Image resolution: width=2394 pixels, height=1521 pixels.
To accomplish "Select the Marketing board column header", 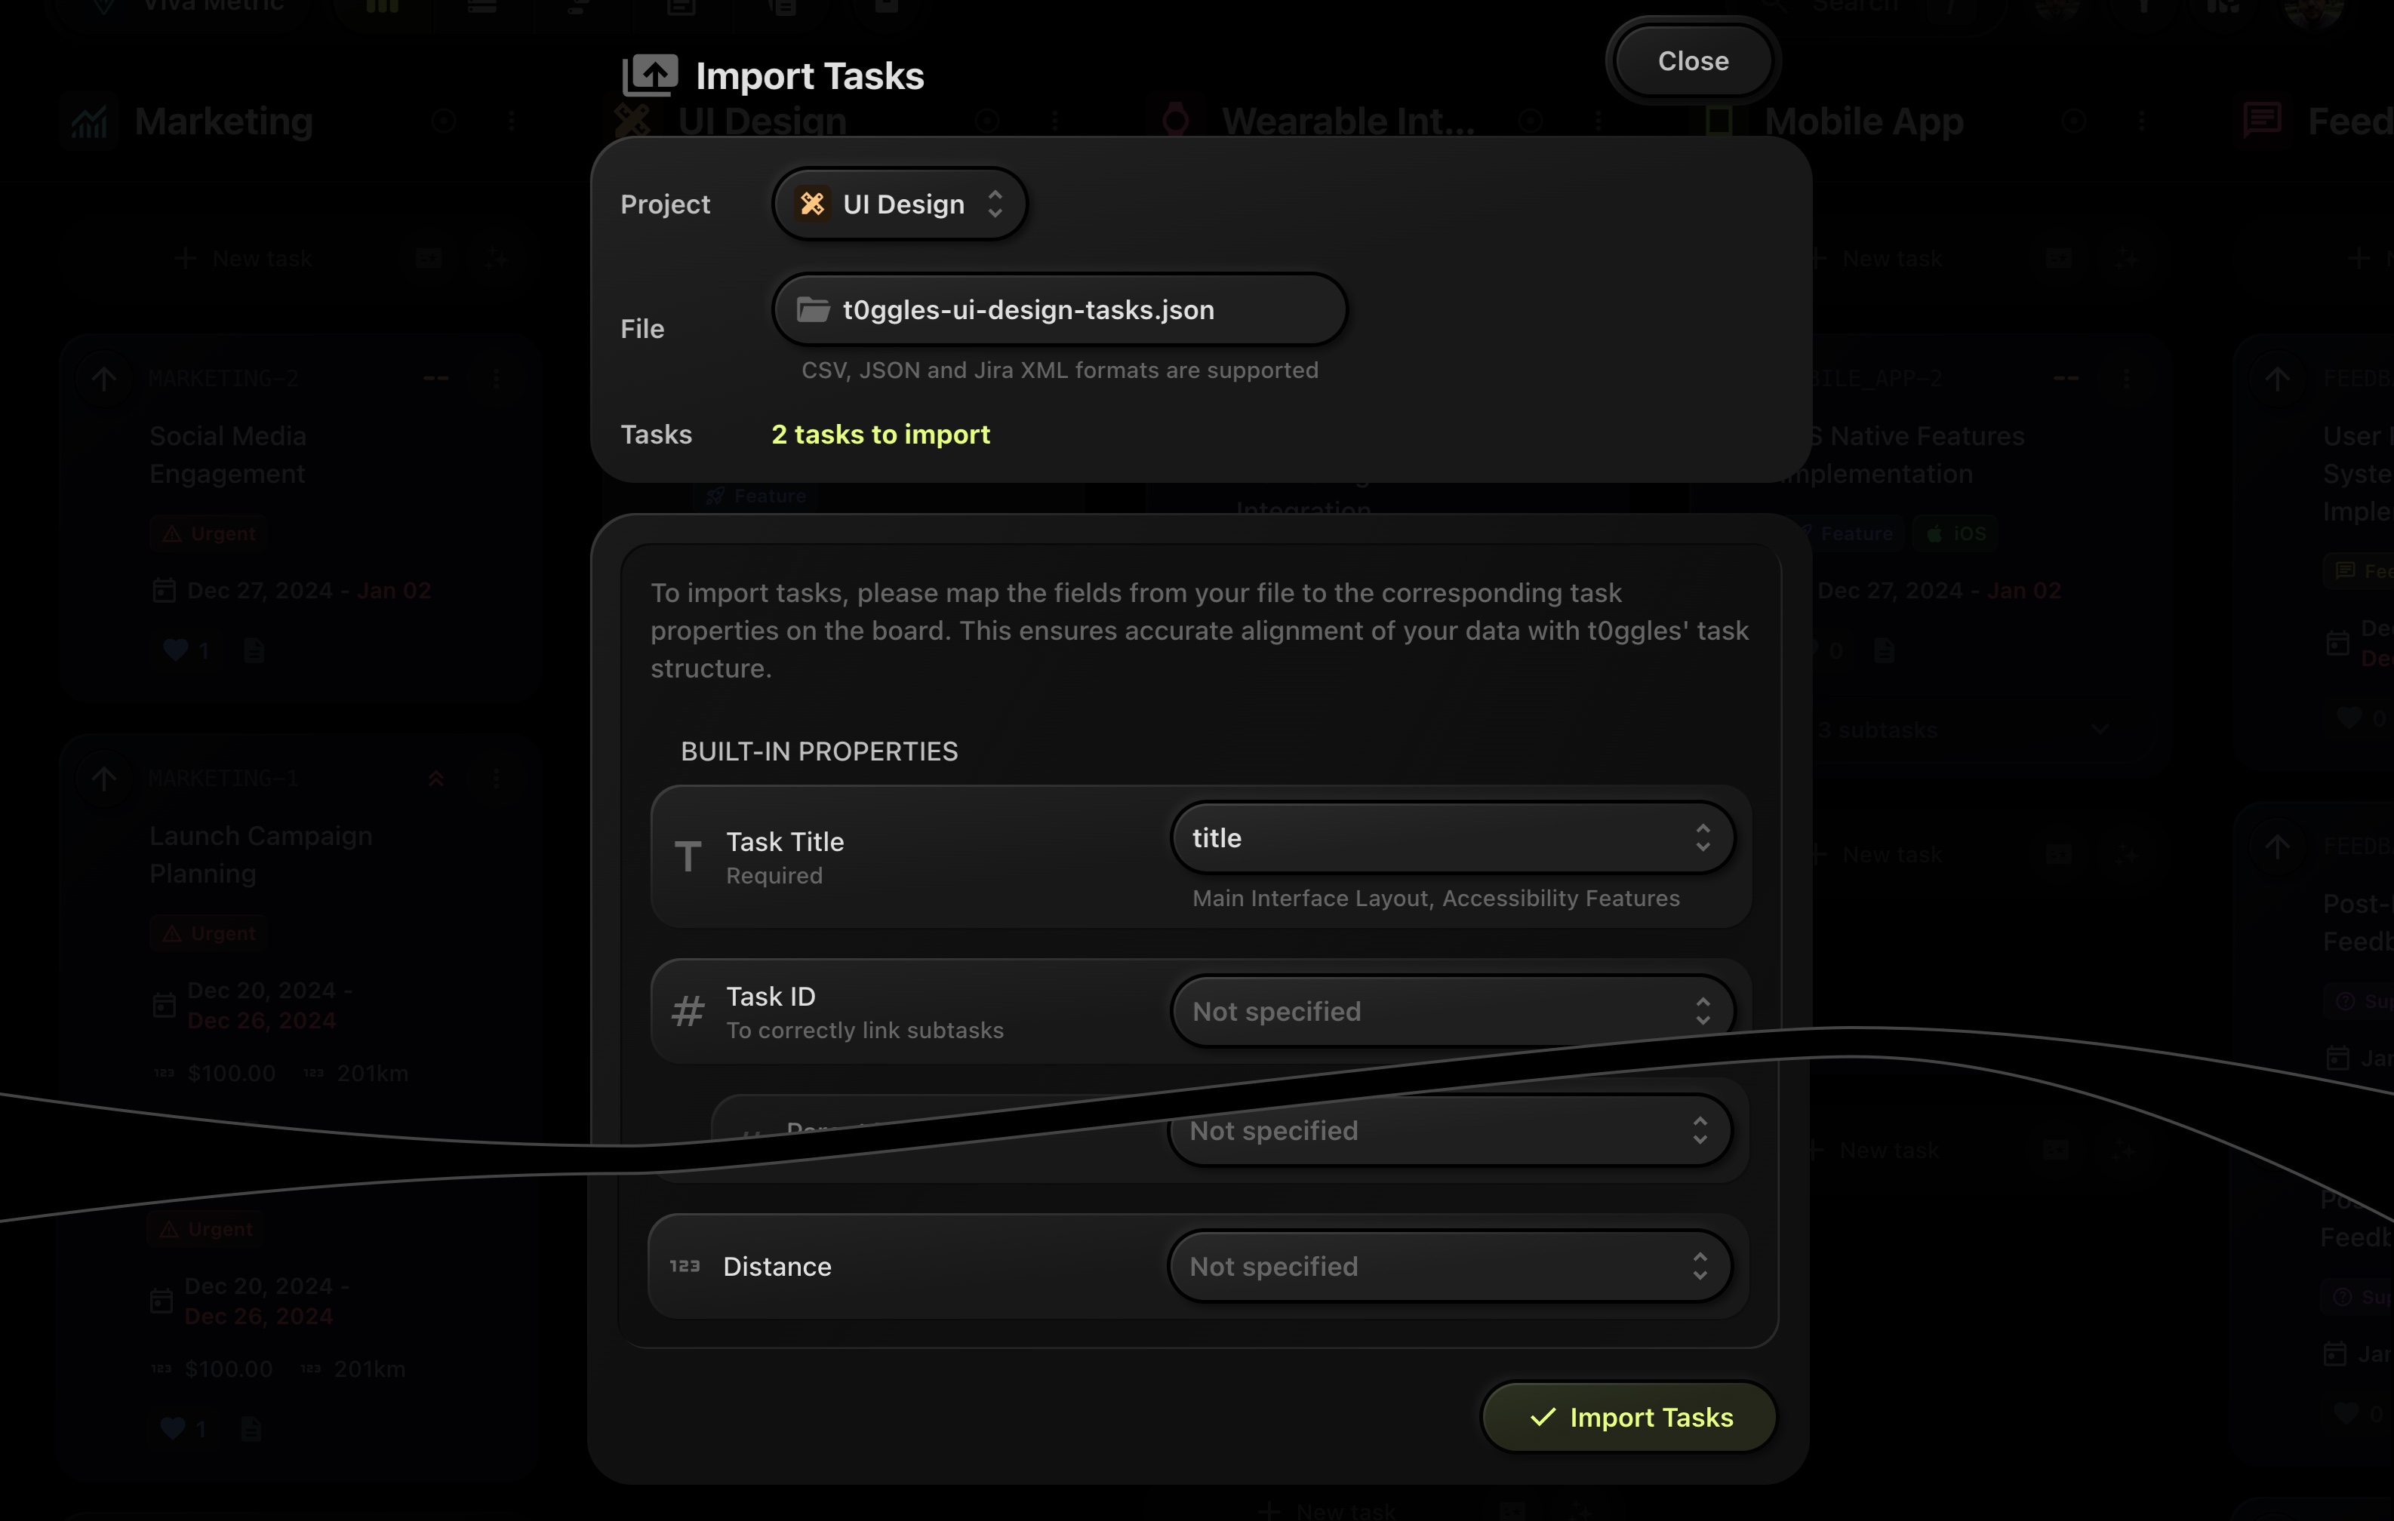I will click(x=223, y=121).
